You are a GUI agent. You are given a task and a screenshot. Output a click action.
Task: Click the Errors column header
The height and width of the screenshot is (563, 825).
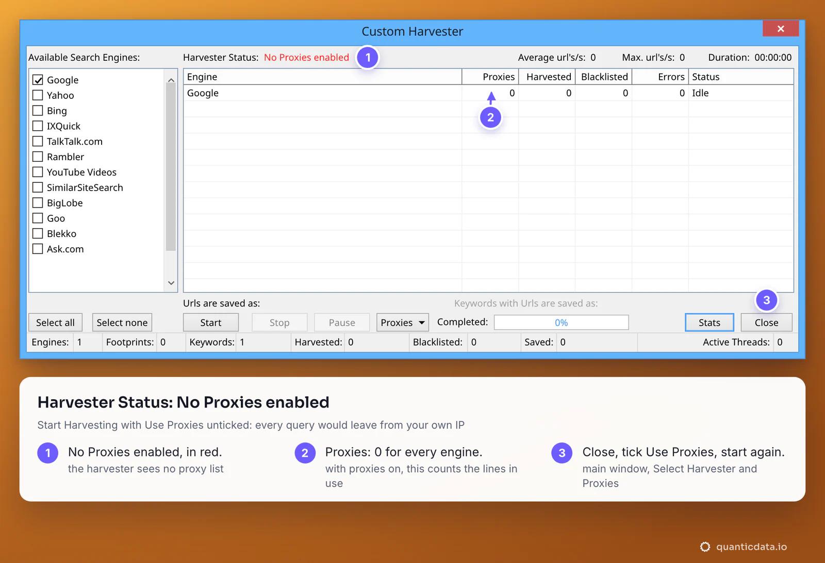[661, 77]
